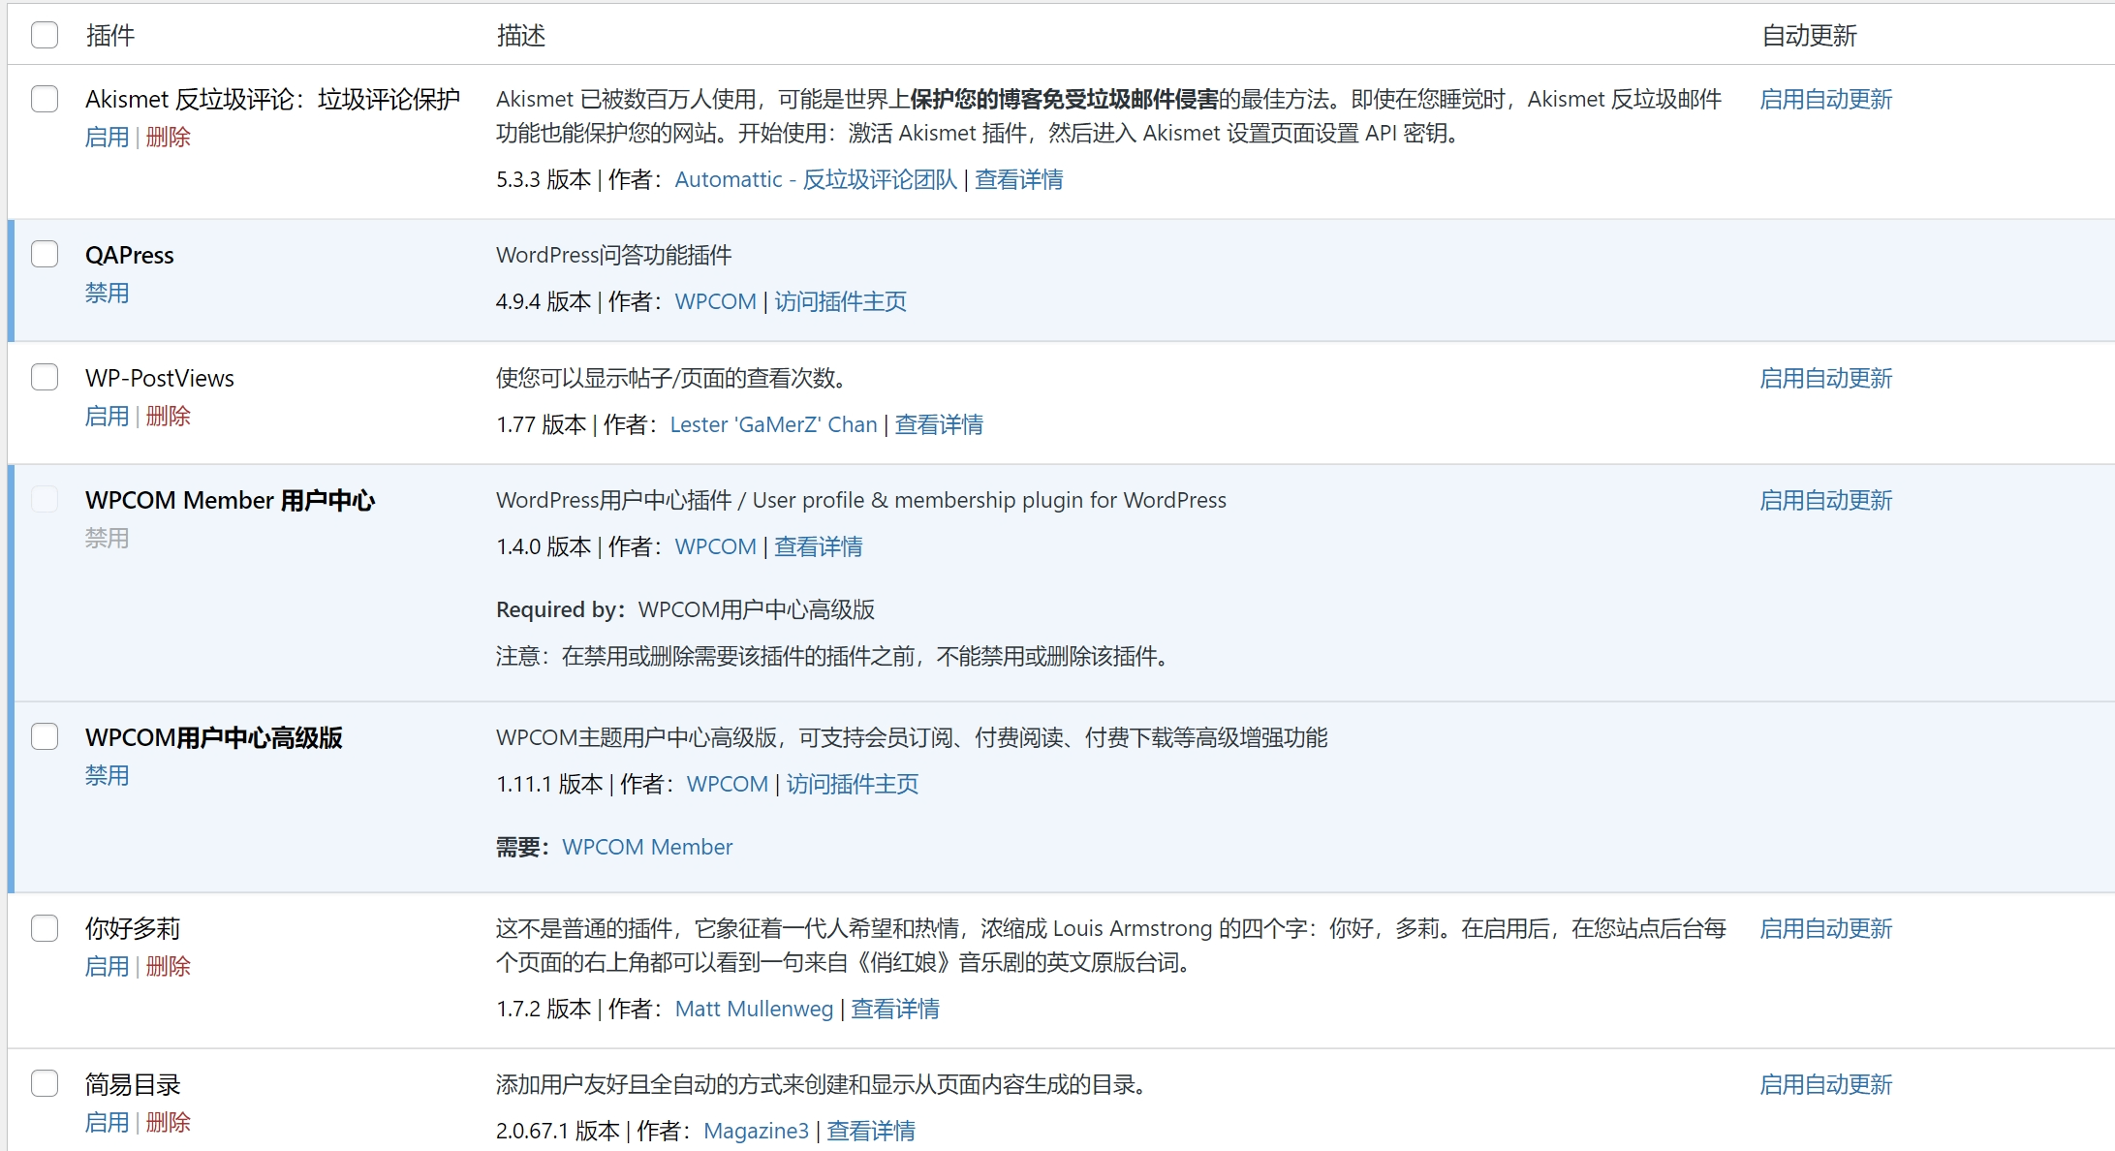Enable auto-updates for WP-PostViews
The width and height of the screenshot is (2115, 1151).
tap(1825, 378)
